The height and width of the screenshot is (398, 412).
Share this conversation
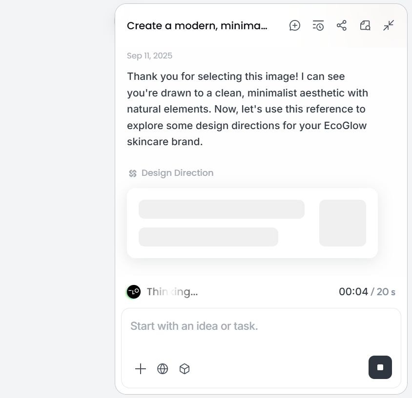tap(342, 25)
